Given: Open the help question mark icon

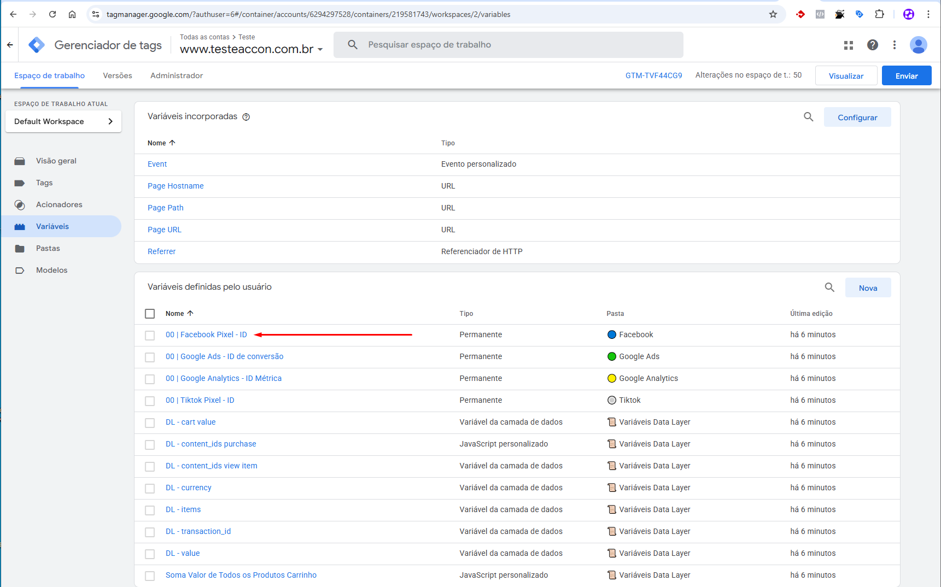Looking at the screenshot, I should pyautogui.click(x=873, y=45).
